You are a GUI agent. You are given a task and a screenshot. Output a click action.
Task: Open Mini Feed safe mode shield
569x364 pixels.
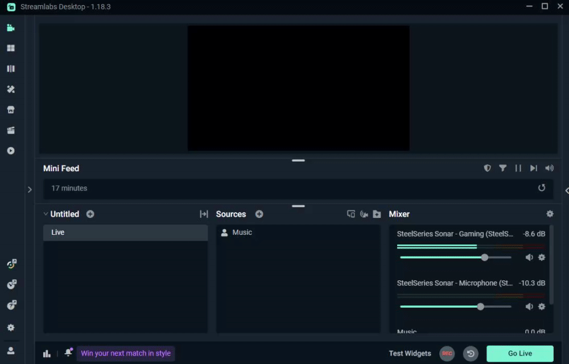point(488,168)
